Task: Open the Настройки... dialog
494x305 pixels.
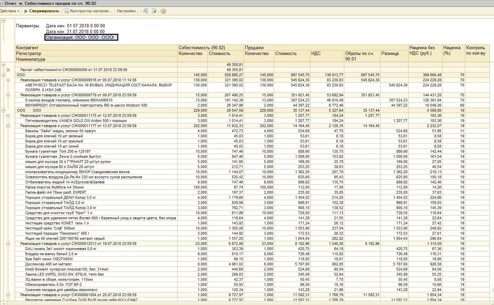Action: [x=128, y=11]
